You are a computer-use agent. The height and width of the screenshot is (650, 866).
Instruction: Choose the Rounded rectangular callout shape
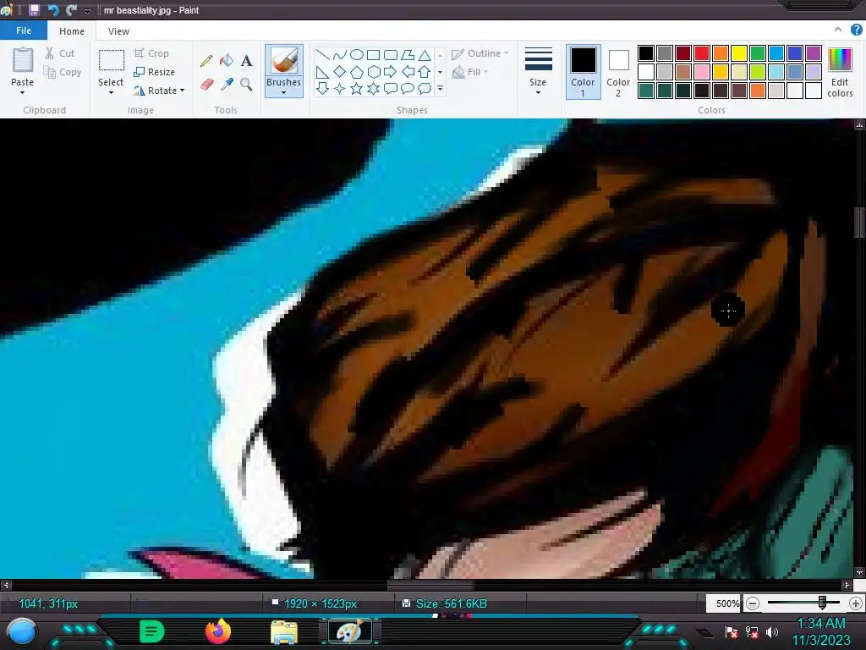point(391,88)
